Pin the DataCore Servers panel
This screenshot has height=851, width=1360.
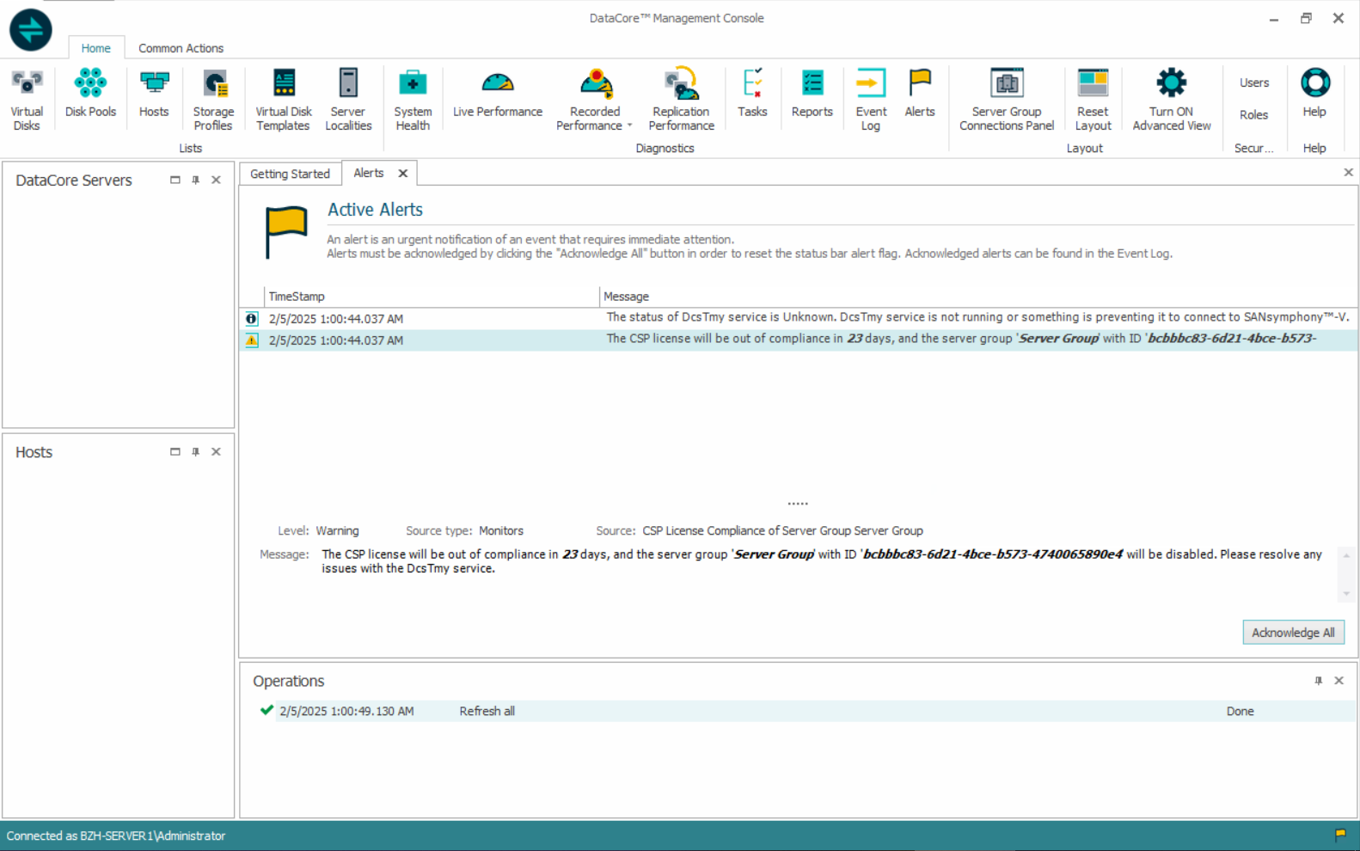click(196, 180)
